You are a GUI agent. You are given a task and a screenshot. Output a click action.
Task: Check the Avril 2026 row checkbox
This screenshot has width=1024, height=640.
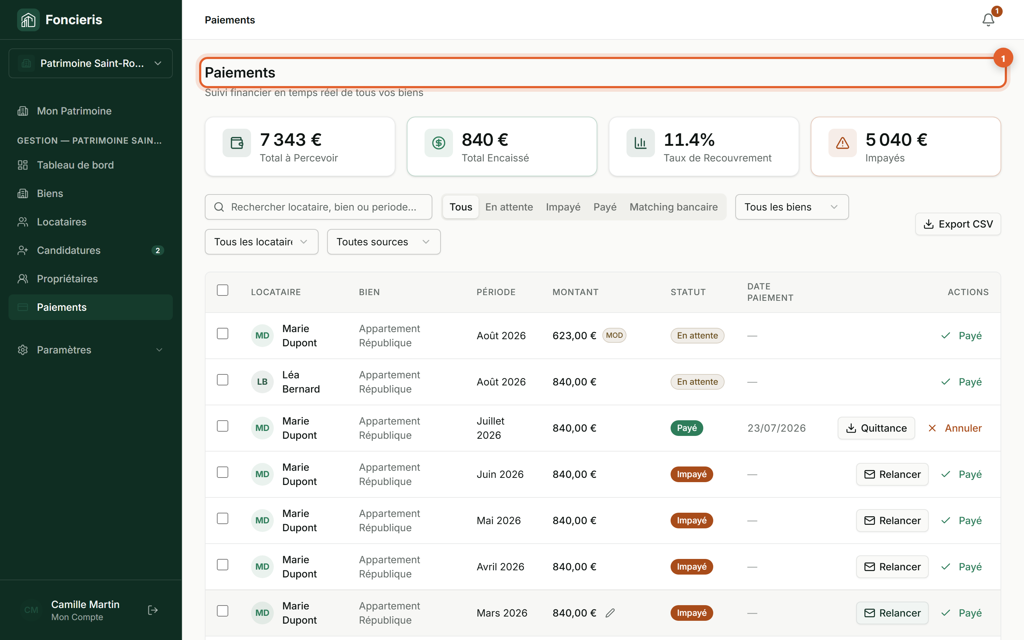[x=223, y=565]
